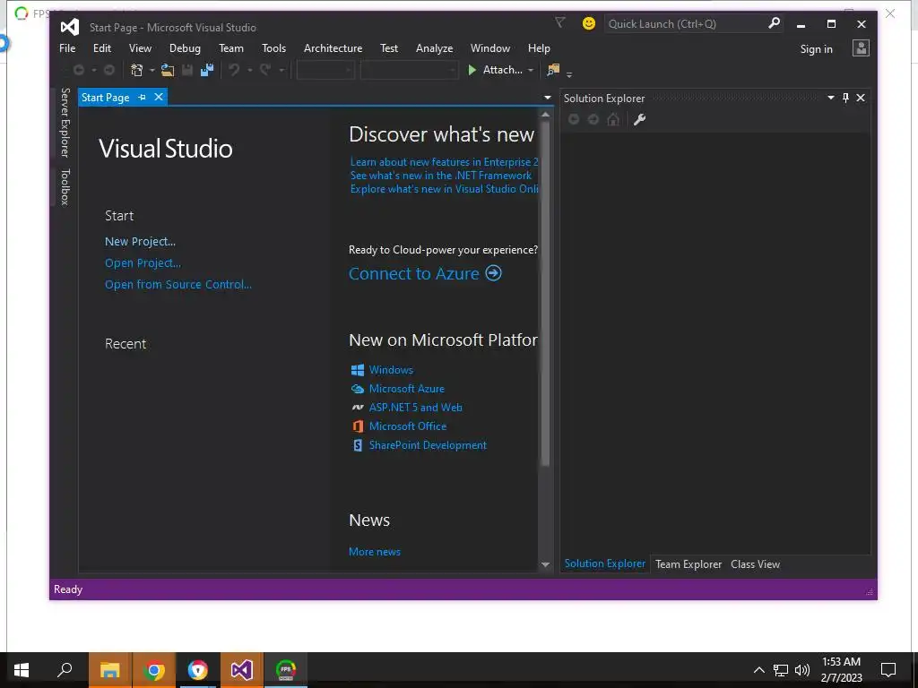Click Solution Explorer Home icon
Viewport: 918px width, 688px height.
[613, 119]
